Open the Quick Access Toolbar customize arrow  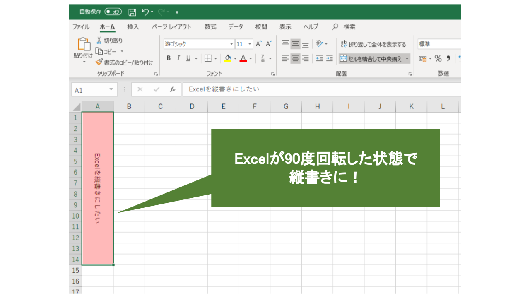coord(177,12)
